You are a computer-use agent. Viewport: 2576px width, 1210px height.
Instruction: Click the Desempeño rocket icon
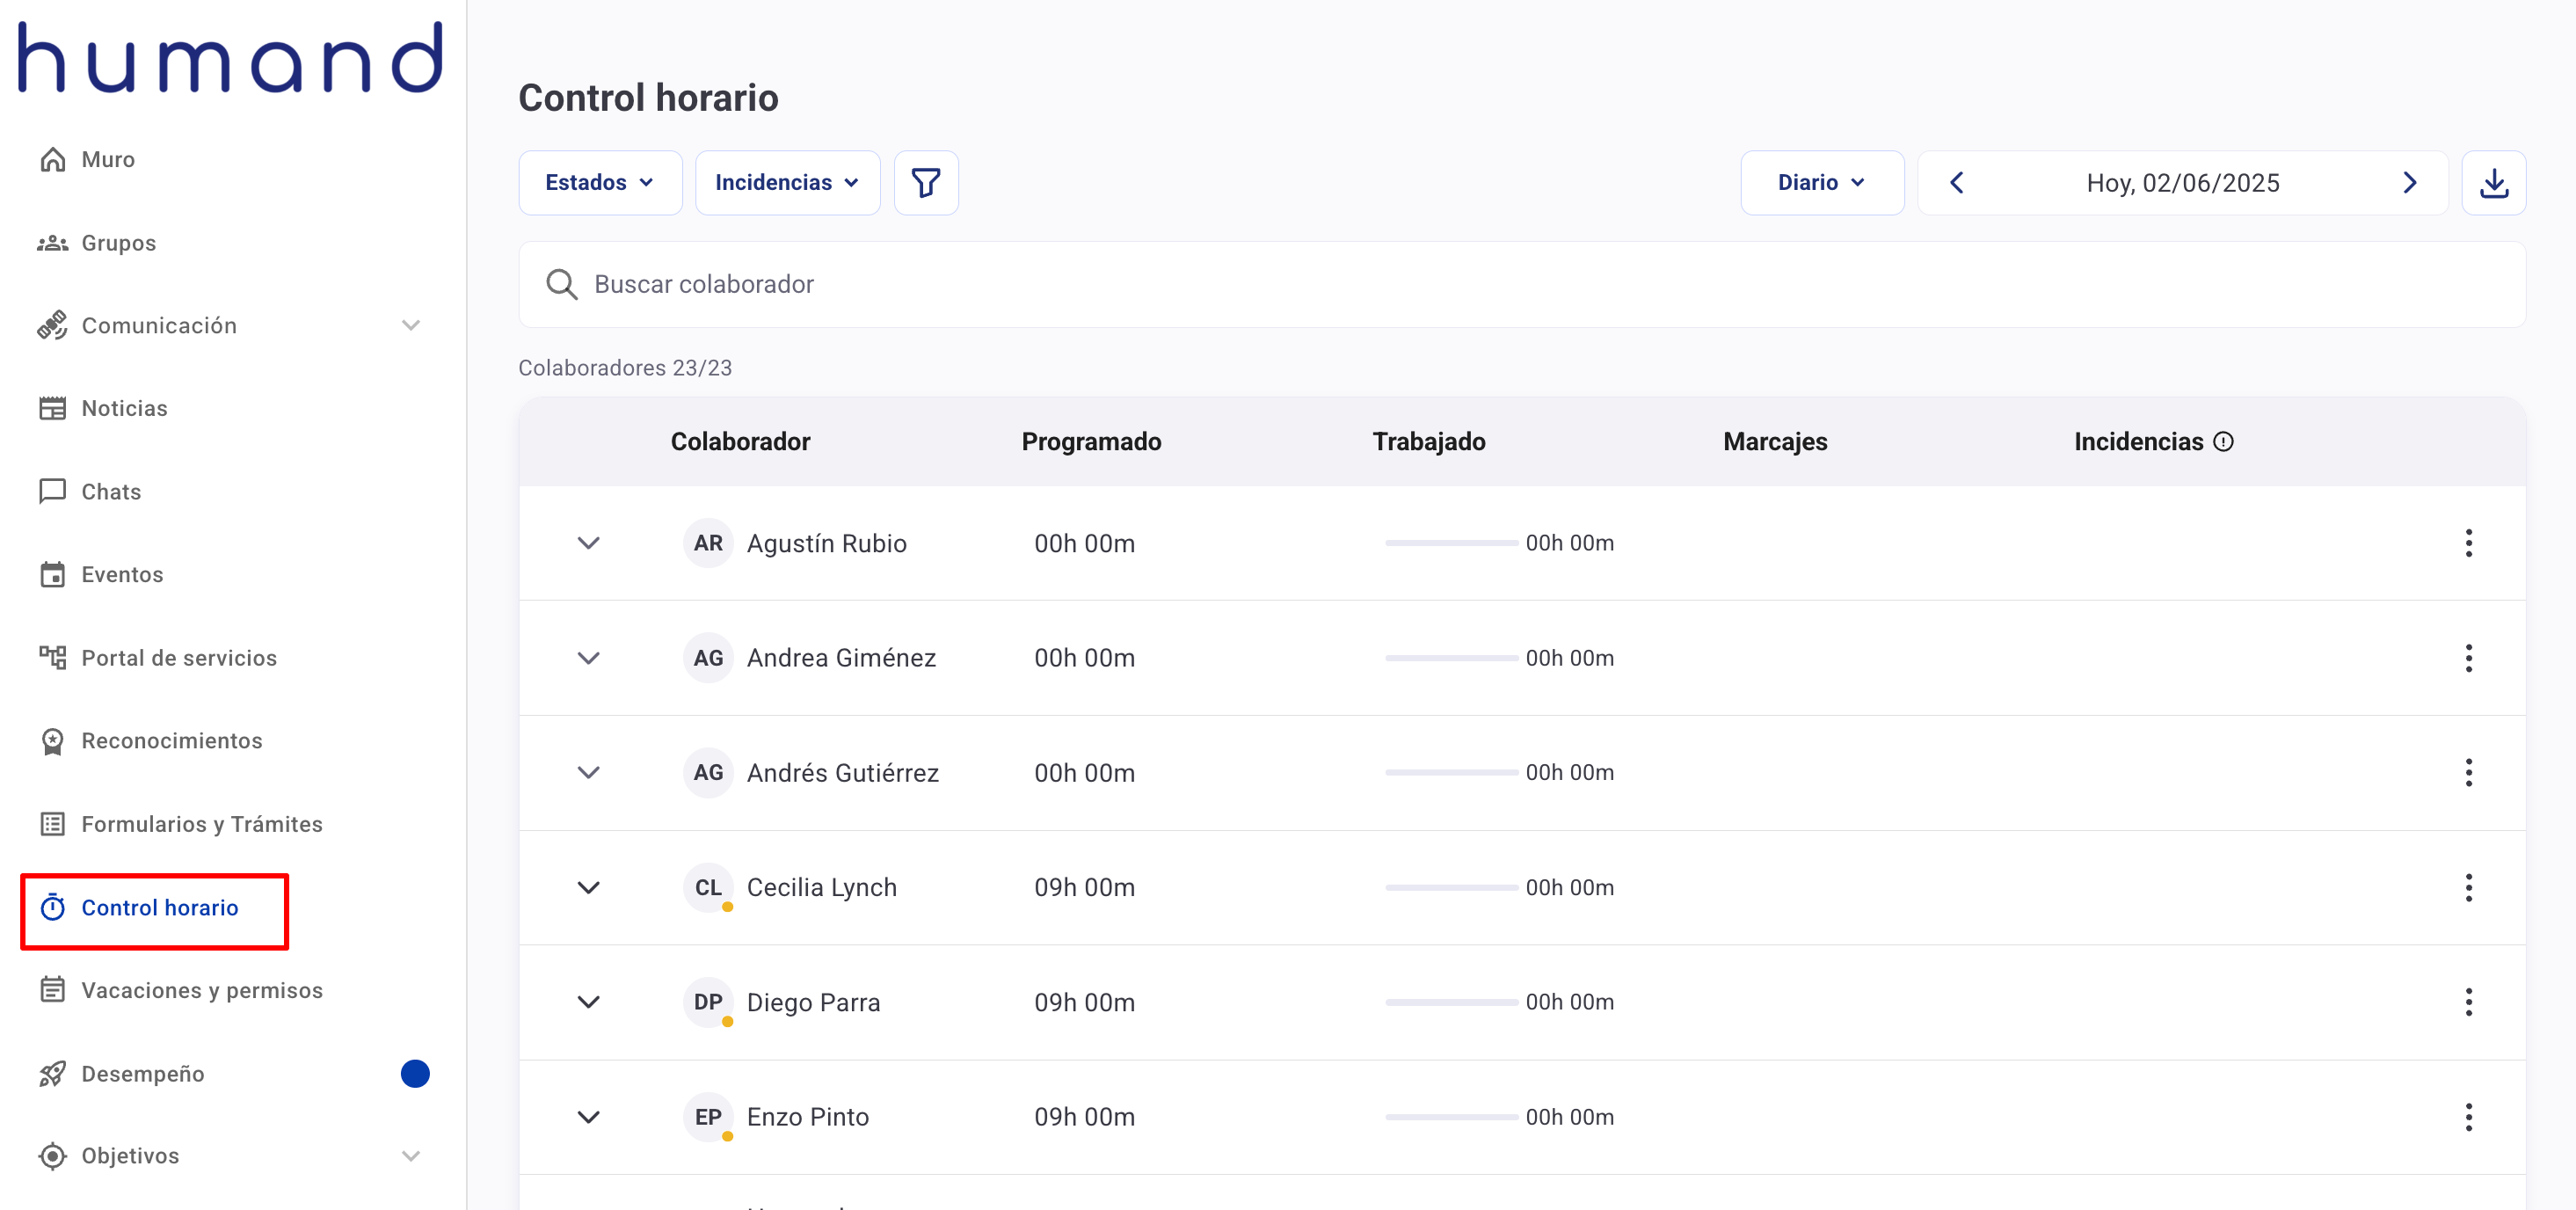(x=52, y=1073)
